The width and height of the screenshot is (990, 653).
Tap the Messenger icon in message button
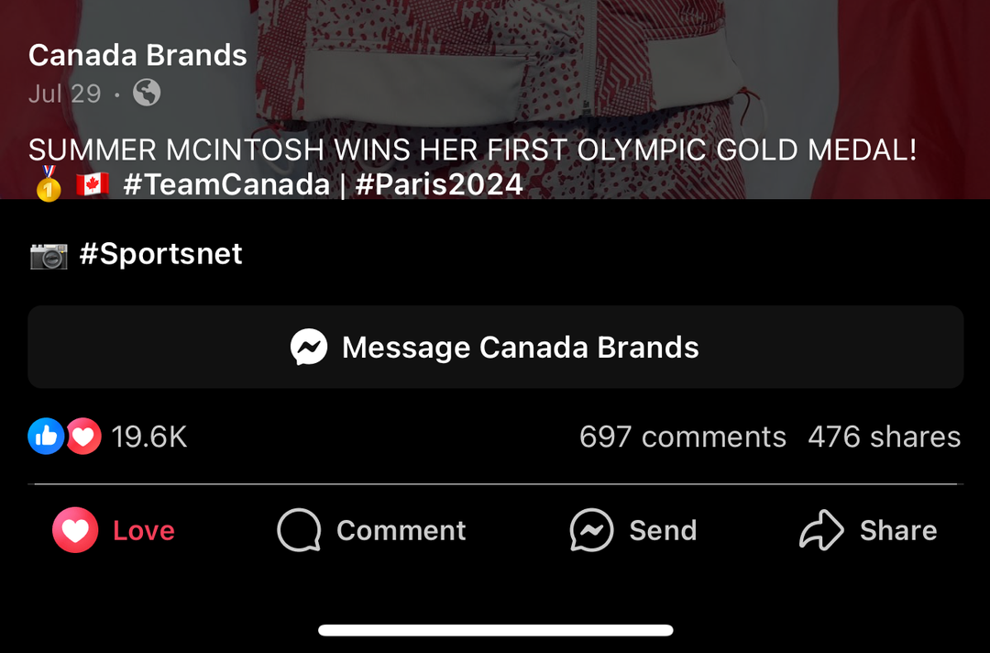click(309, 348)
